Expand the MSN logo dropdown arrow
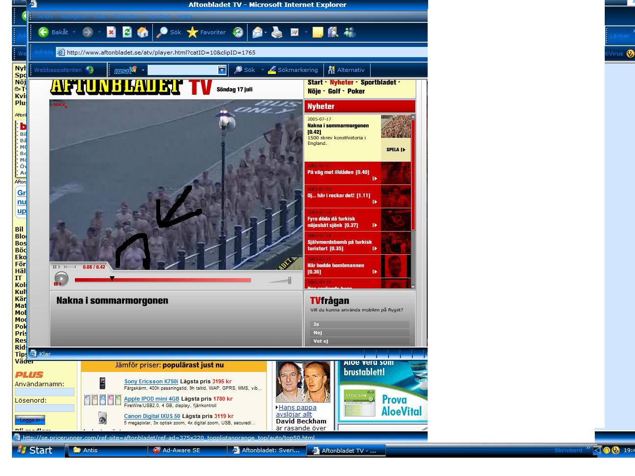 (143, 70)
